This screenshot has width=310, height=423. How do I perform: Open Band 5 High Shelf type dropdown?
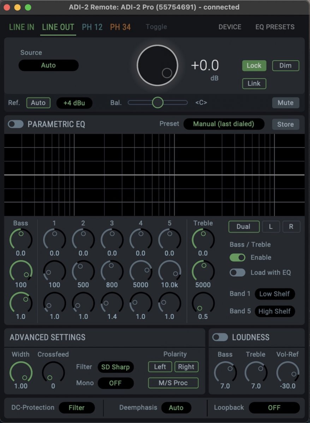click(275, 311)
